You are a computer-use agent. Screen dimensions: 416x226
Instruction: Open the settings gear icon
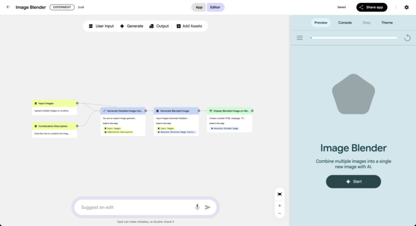[406, 8]
